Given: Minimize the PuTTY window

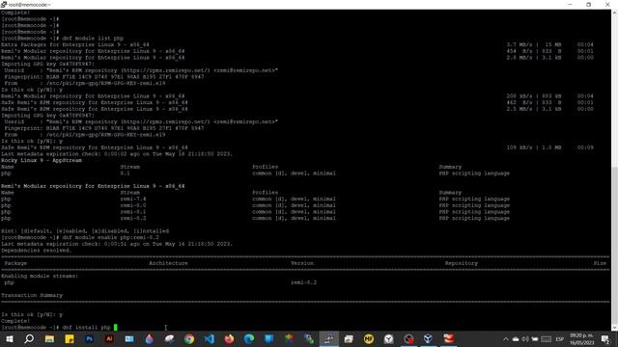Looking at the screenshot, I should pyautogui.click(x=570, y=4).
